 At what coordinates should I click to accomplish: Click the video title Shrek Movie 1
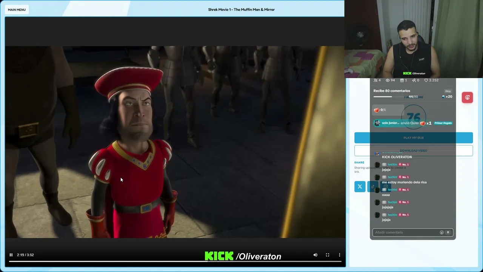241,9
